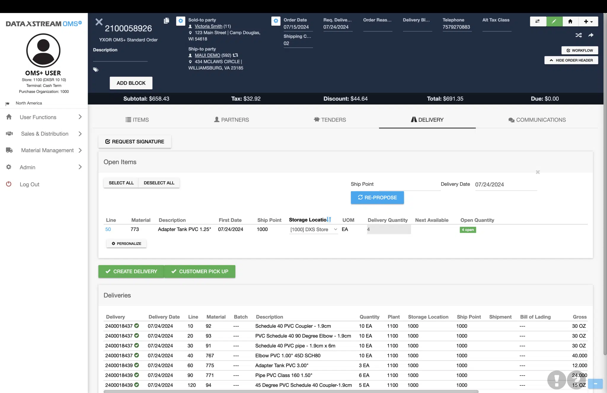Click the tag icon under Description

coord(95,69)
